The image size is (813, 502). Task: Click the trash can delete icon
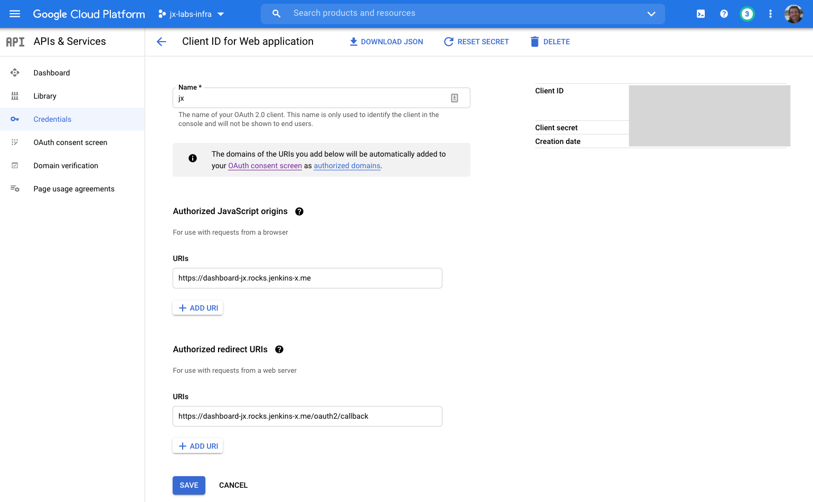535,42
